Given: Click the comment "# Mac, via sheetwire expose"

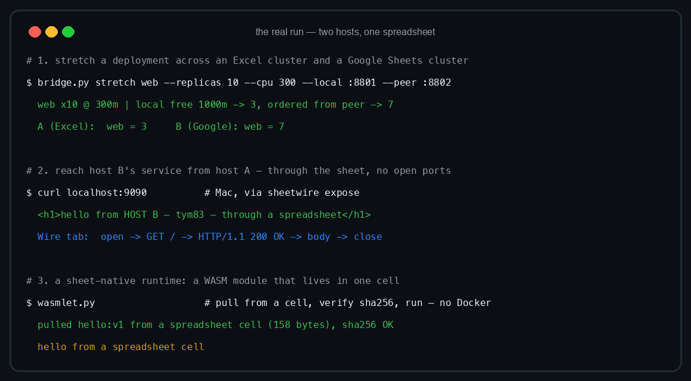Looking at the screenshot, I should [282, 192].
